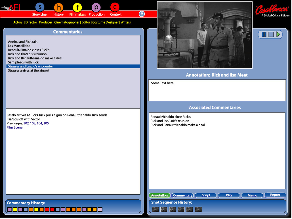
Task: Switch to the Commentary tab
Action: 182,195
